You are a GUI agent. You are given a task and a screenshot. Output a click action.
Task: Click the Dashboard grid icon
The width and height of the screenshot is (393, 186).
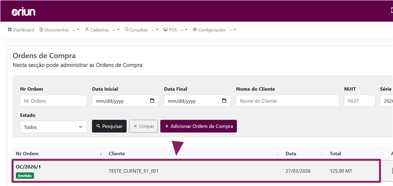(x=10, y=29)
